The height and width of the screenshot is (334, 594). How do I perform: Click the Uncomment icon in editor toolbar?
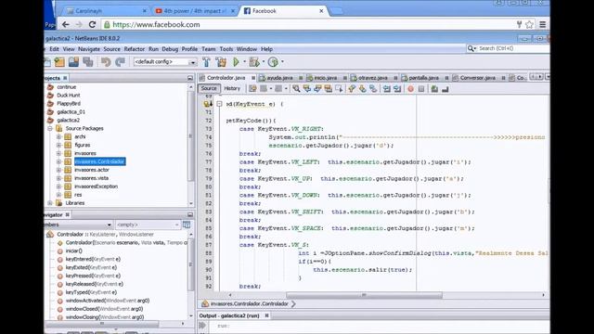pyautogui.click(x=445, y=89)
